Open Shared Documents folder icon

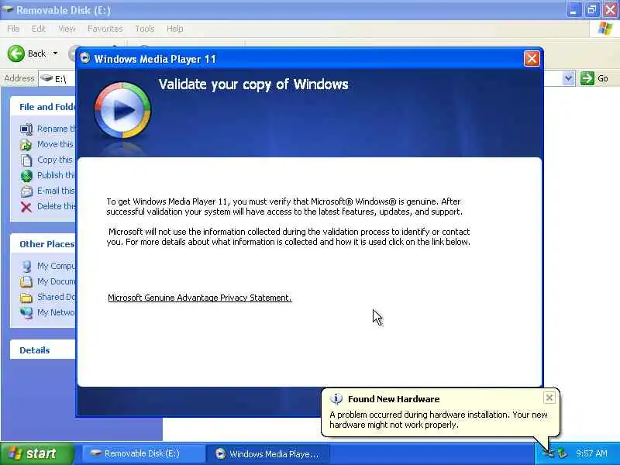tap(26, 297)
